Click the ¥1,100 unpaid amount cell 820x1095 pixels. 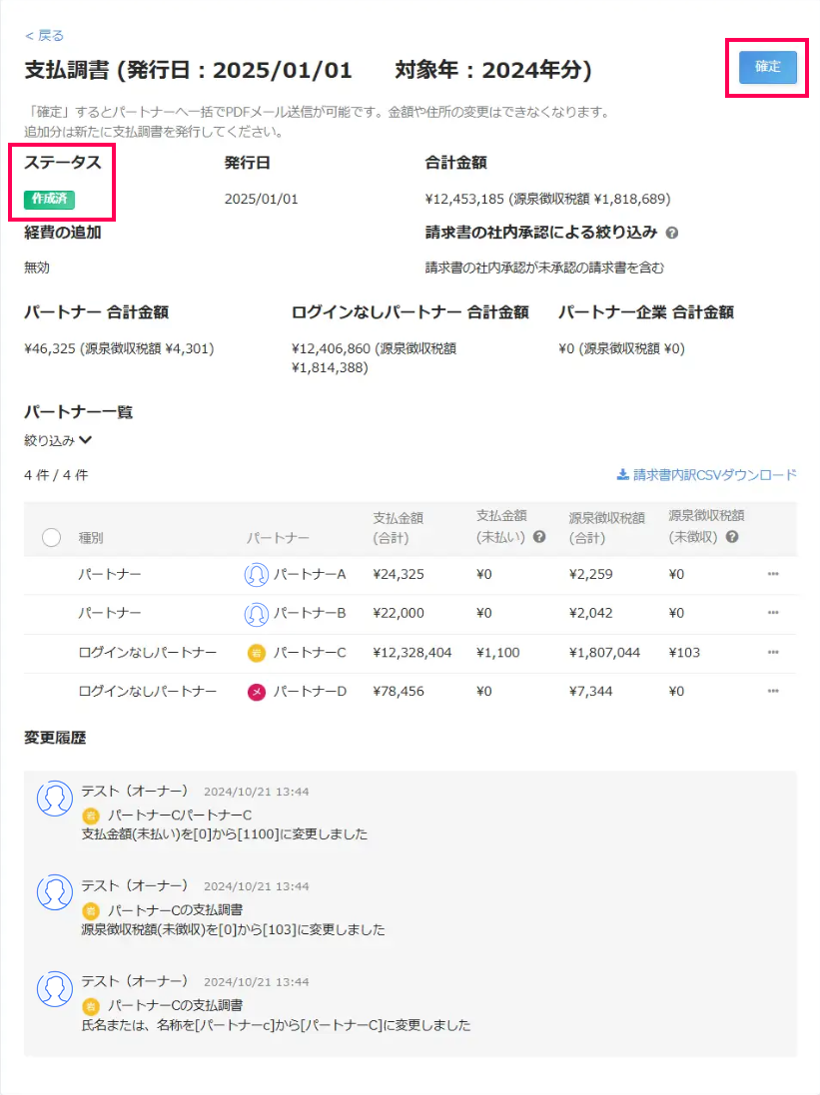click(497, 652)
